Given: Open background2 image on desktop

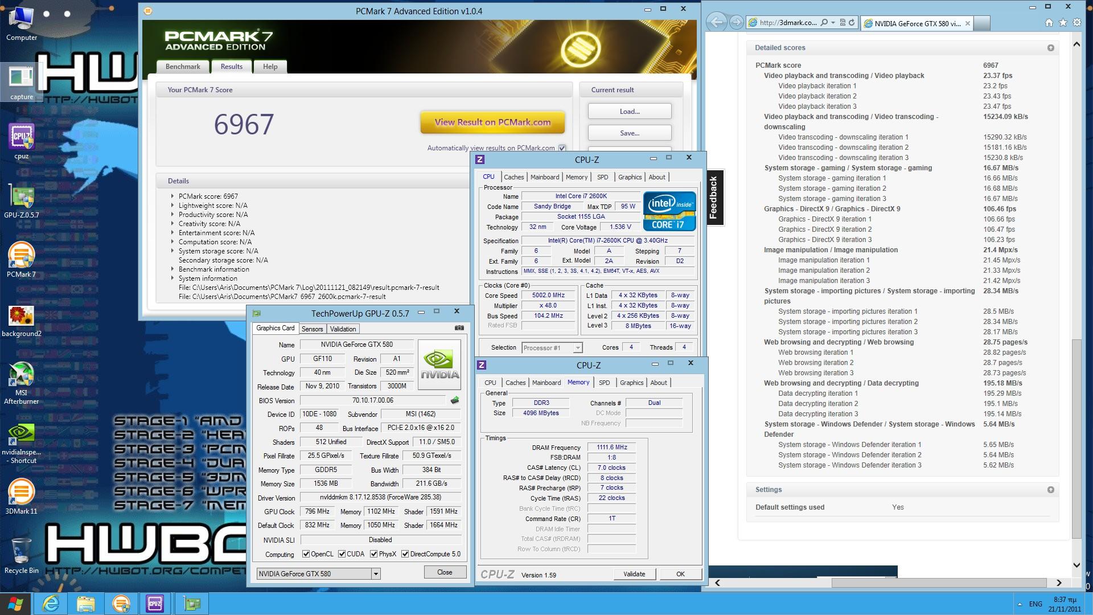Looking at the screenshot, I should (x=21, y=319).
